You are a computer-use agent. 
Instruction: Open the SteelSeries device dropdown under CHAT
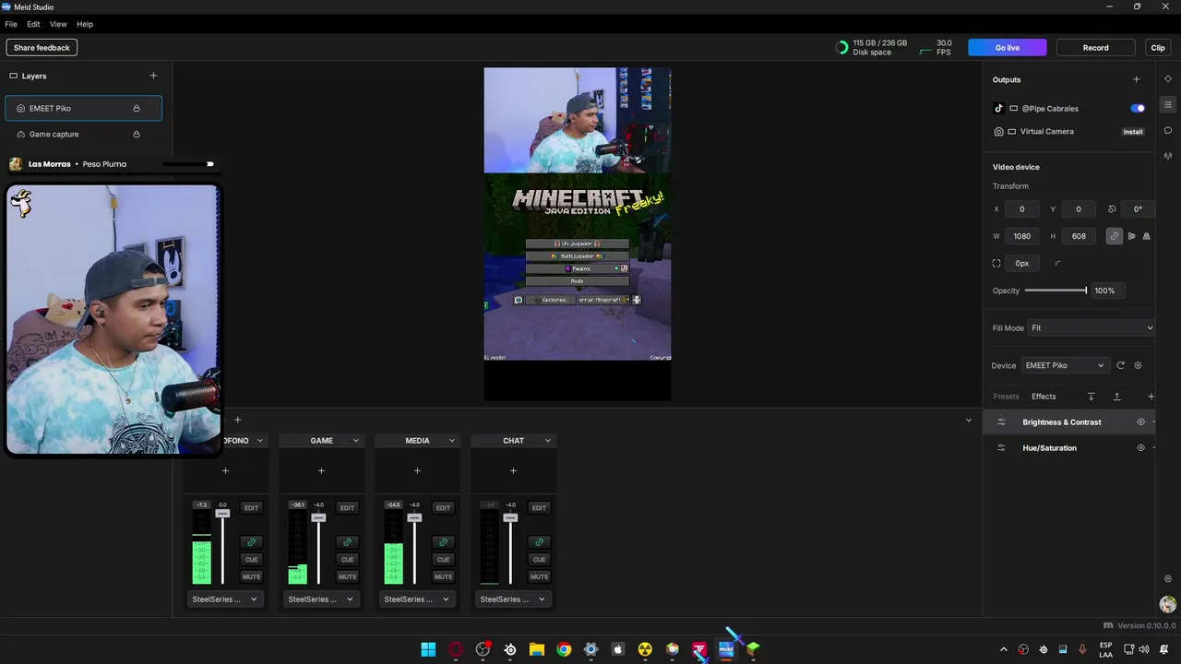click(513, 599)
